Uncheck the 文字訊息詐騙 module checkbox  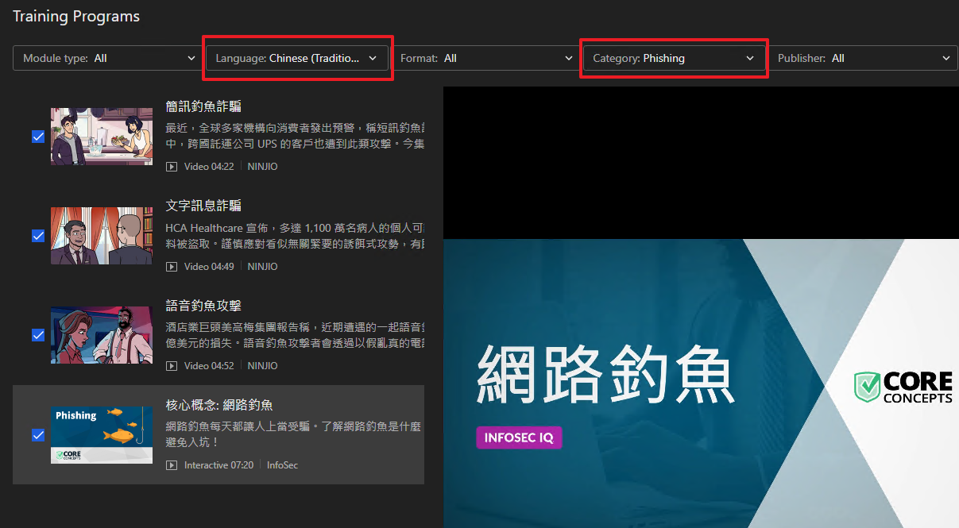click(x=38, y=236)
